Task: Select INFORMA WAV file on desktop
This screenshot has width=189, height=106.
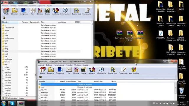Action: point(161,35)
